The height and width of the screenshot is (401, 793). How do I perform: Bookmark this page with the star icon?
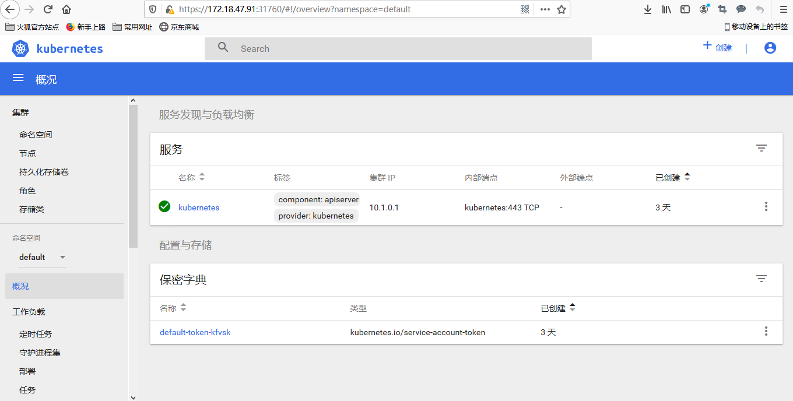[x=562, y=9]
